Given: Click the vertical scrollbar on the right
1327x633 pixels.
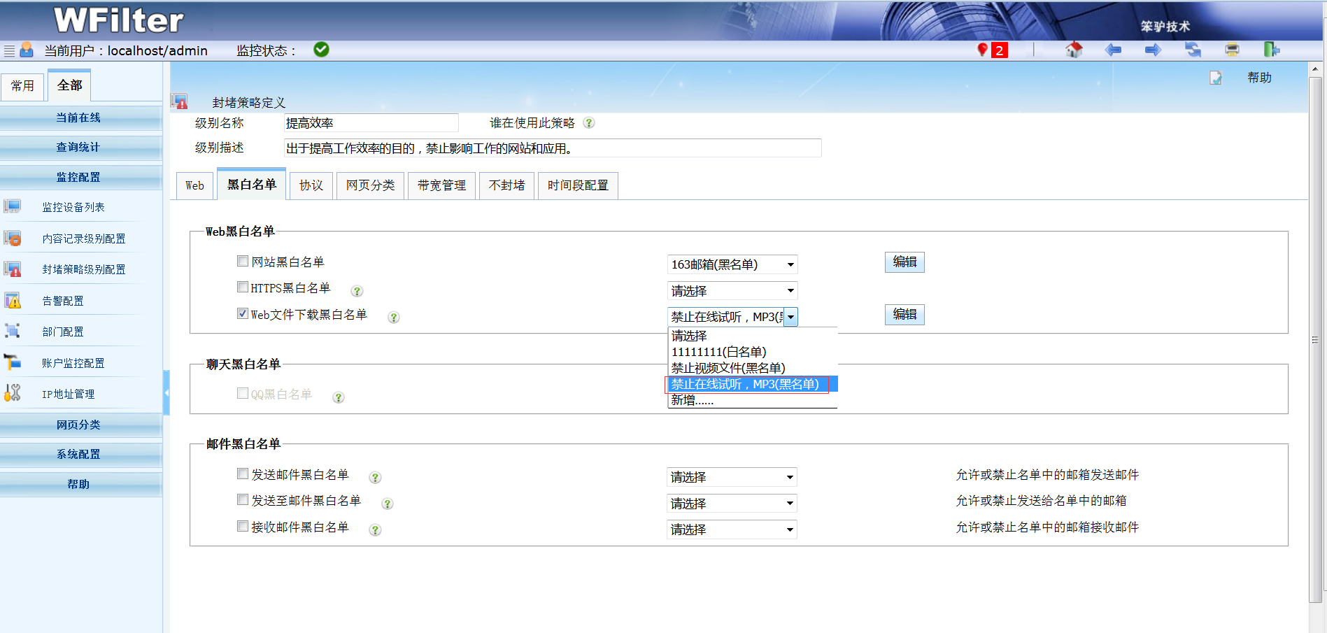Looking at the screenshot, I should 1315,339.
